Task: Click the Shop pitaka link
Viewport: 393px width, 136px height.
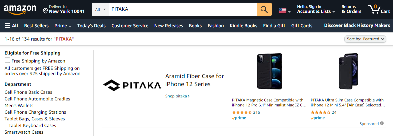Action: (x=177, y=96)
